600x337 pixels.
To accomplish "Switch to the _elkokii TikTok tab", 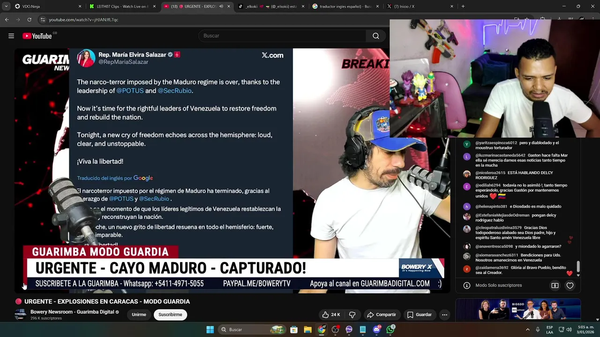I will 271,7.
